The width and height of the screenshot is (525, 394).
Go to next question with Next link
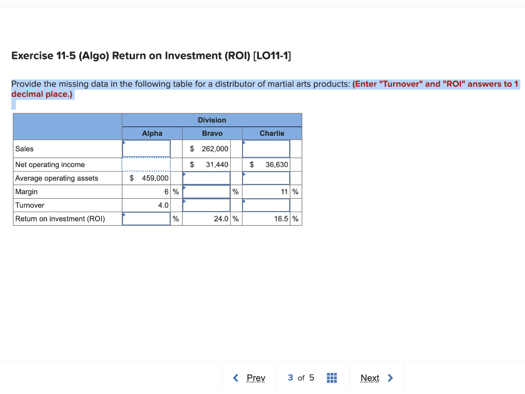pyautogui.click(x=370, y=378)
